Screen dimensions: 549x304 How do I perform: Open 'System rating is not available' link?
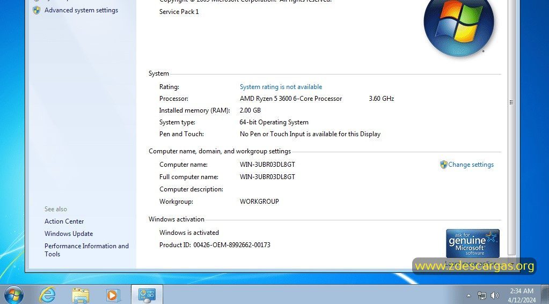281,87
